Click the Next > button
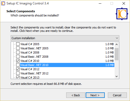Image resolution: width=130 pixels, height=101 pixels. point(95,95)
